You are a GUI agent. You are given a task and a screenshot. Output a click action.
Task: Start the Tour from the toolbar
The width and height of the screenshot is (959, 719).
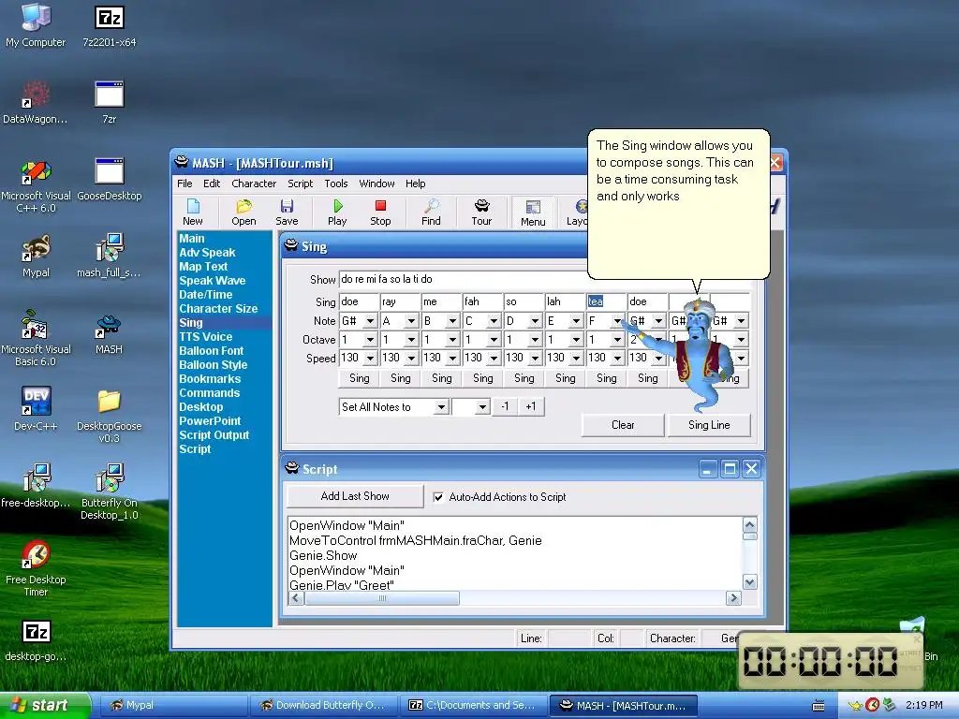(x=481, y=213)
